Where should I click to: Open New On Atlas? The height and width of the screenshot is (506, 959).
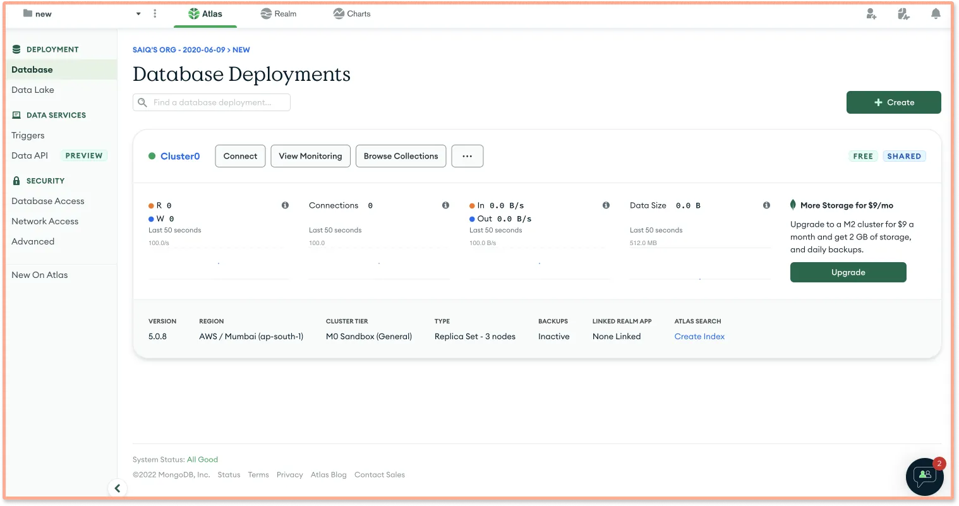point(40,275)
